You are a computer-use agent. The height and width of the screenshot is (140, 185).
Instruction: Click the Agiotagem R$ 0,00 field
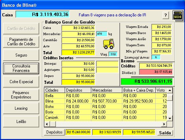[x=78, y=70]
